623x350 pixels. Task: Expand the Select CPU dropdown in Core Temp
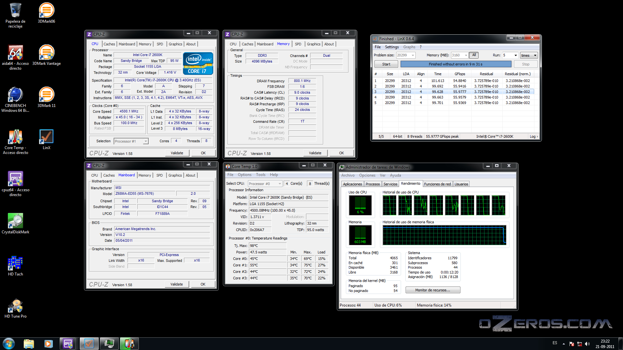pos(280,184)
